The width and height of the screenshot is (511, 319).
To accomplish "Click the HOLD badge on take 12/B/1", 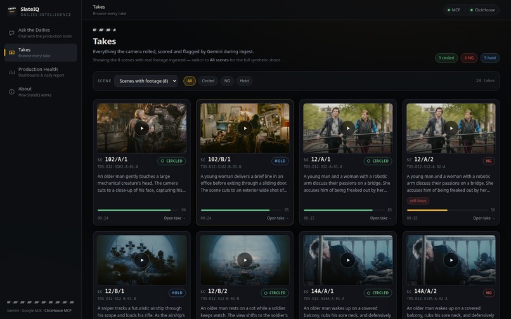I will pyautogui.click(x=177, y=292).
